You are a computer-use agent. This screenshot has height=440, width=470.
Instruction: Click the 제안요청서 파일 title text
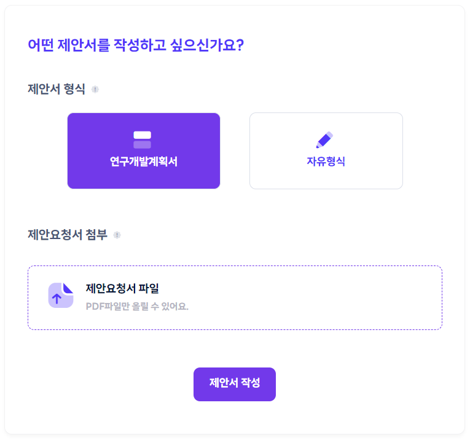point(122,288)
